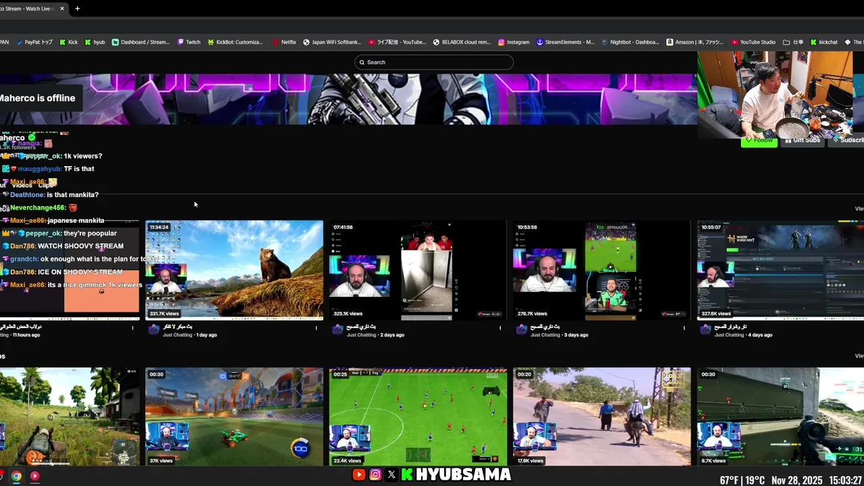Open the Nightbot Dashboard bookmark
The image size is (864, 486).
pyautogui.click(x=630, y=42)
